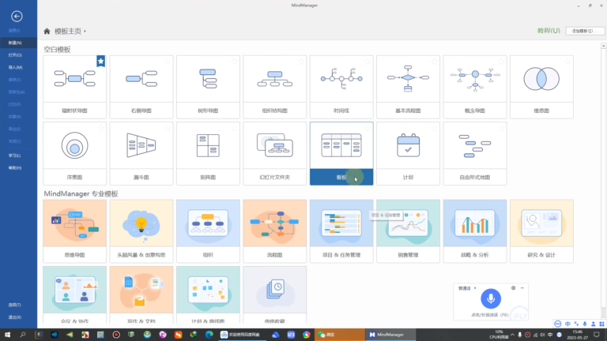Click the scrollbar up arrow

pos(603,46)
